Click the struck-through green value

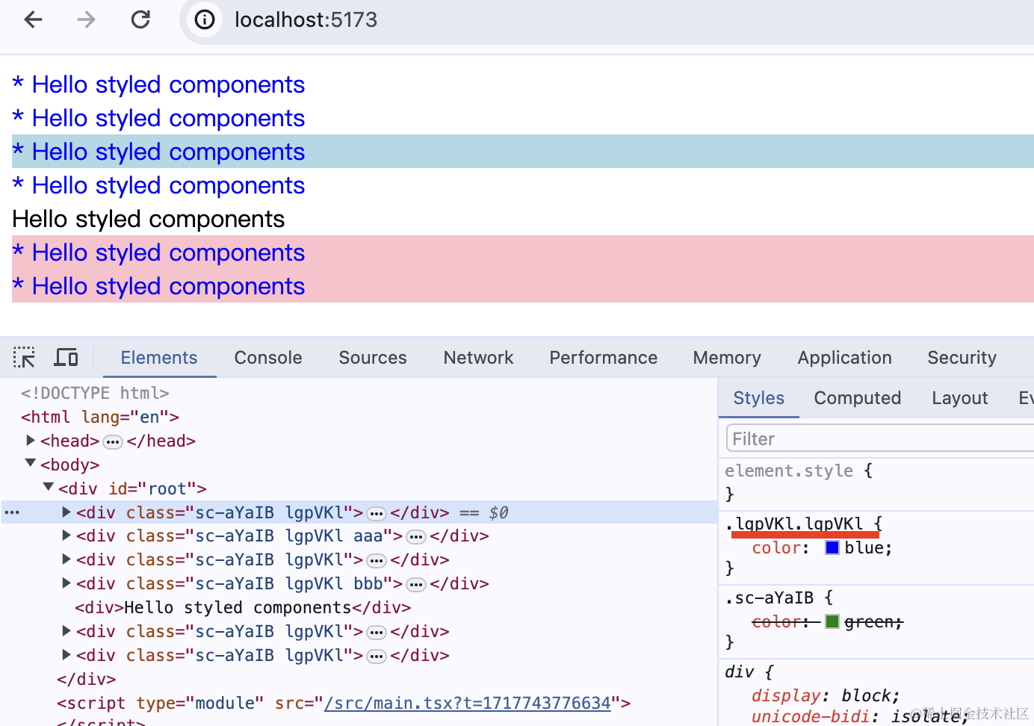869,621
